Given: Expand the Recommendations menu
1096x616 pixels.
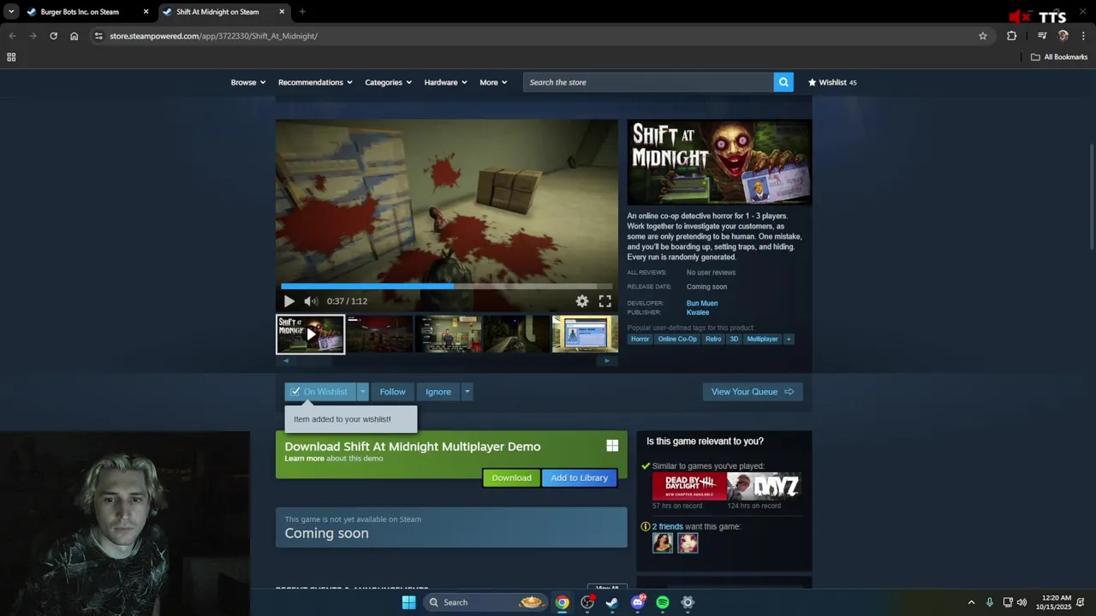Looking at the screenshot, I should click(315, 82).
